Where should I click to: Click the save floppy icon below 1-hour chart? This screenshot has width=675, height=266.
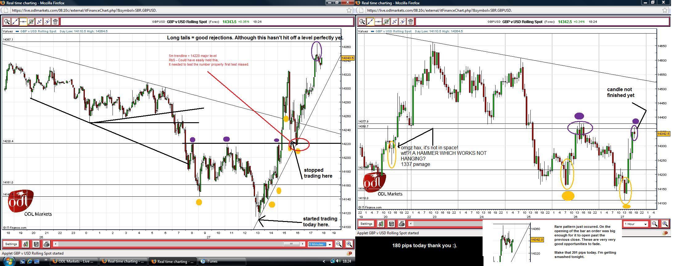[391, 224]
